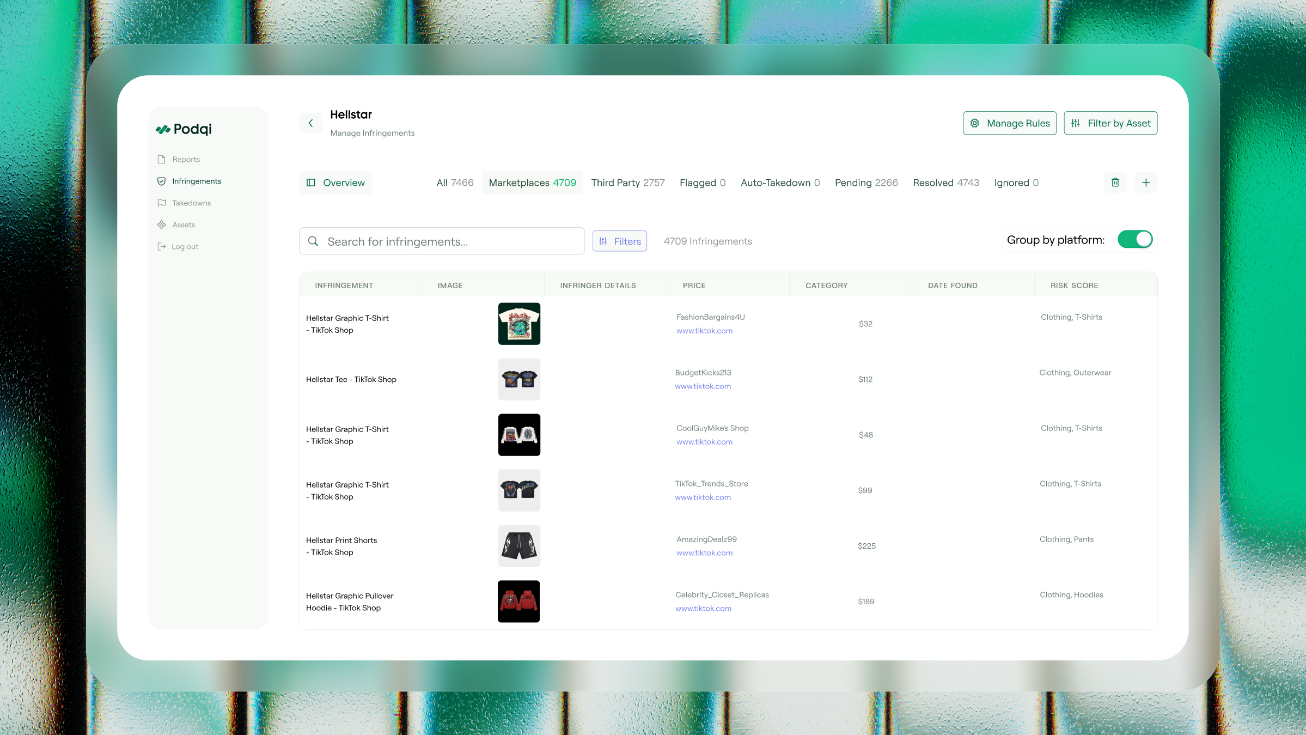Select the Resolved tab
This screenshot has height=735, width=1306.
(x=945, y=183)
